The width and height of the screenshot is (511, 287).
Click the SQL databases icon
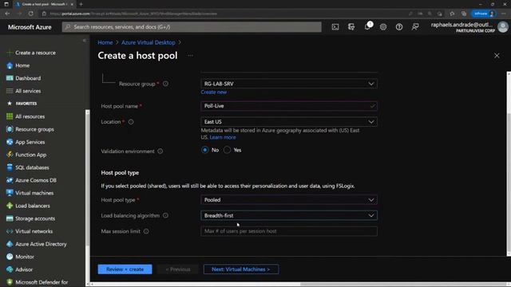(x=10, y=167)
